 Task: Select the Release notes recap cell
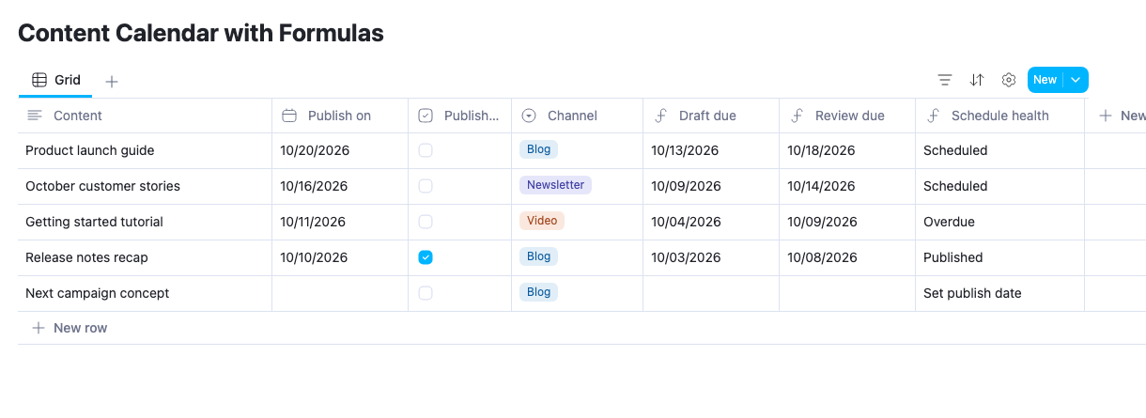(x=145, y=257)
